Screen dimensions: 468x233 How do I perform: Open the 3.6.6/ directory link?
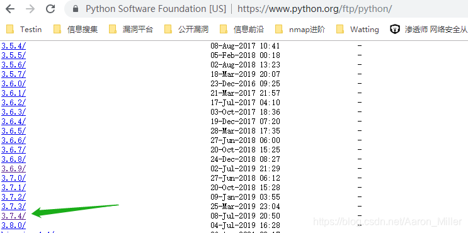pyautogui.click(x=13, y=140)
